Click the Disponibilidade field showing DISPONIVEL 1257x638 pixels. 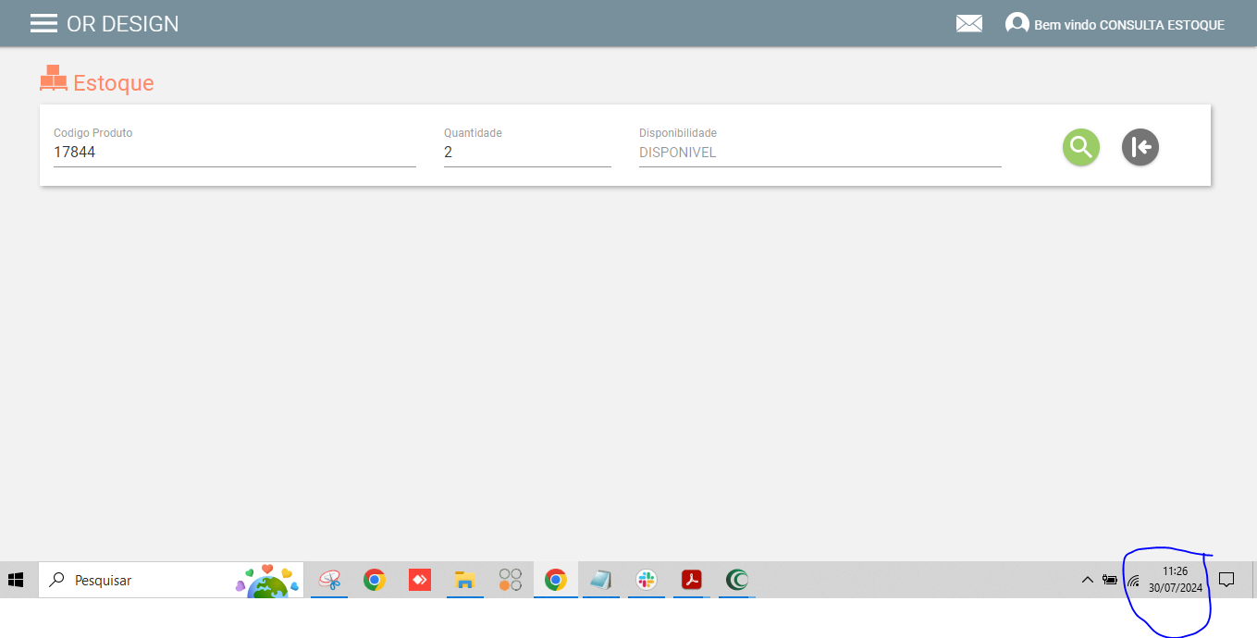click(x=819, y=153)
